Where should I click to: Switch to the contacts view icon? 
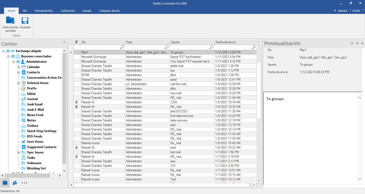coord(15,183)
